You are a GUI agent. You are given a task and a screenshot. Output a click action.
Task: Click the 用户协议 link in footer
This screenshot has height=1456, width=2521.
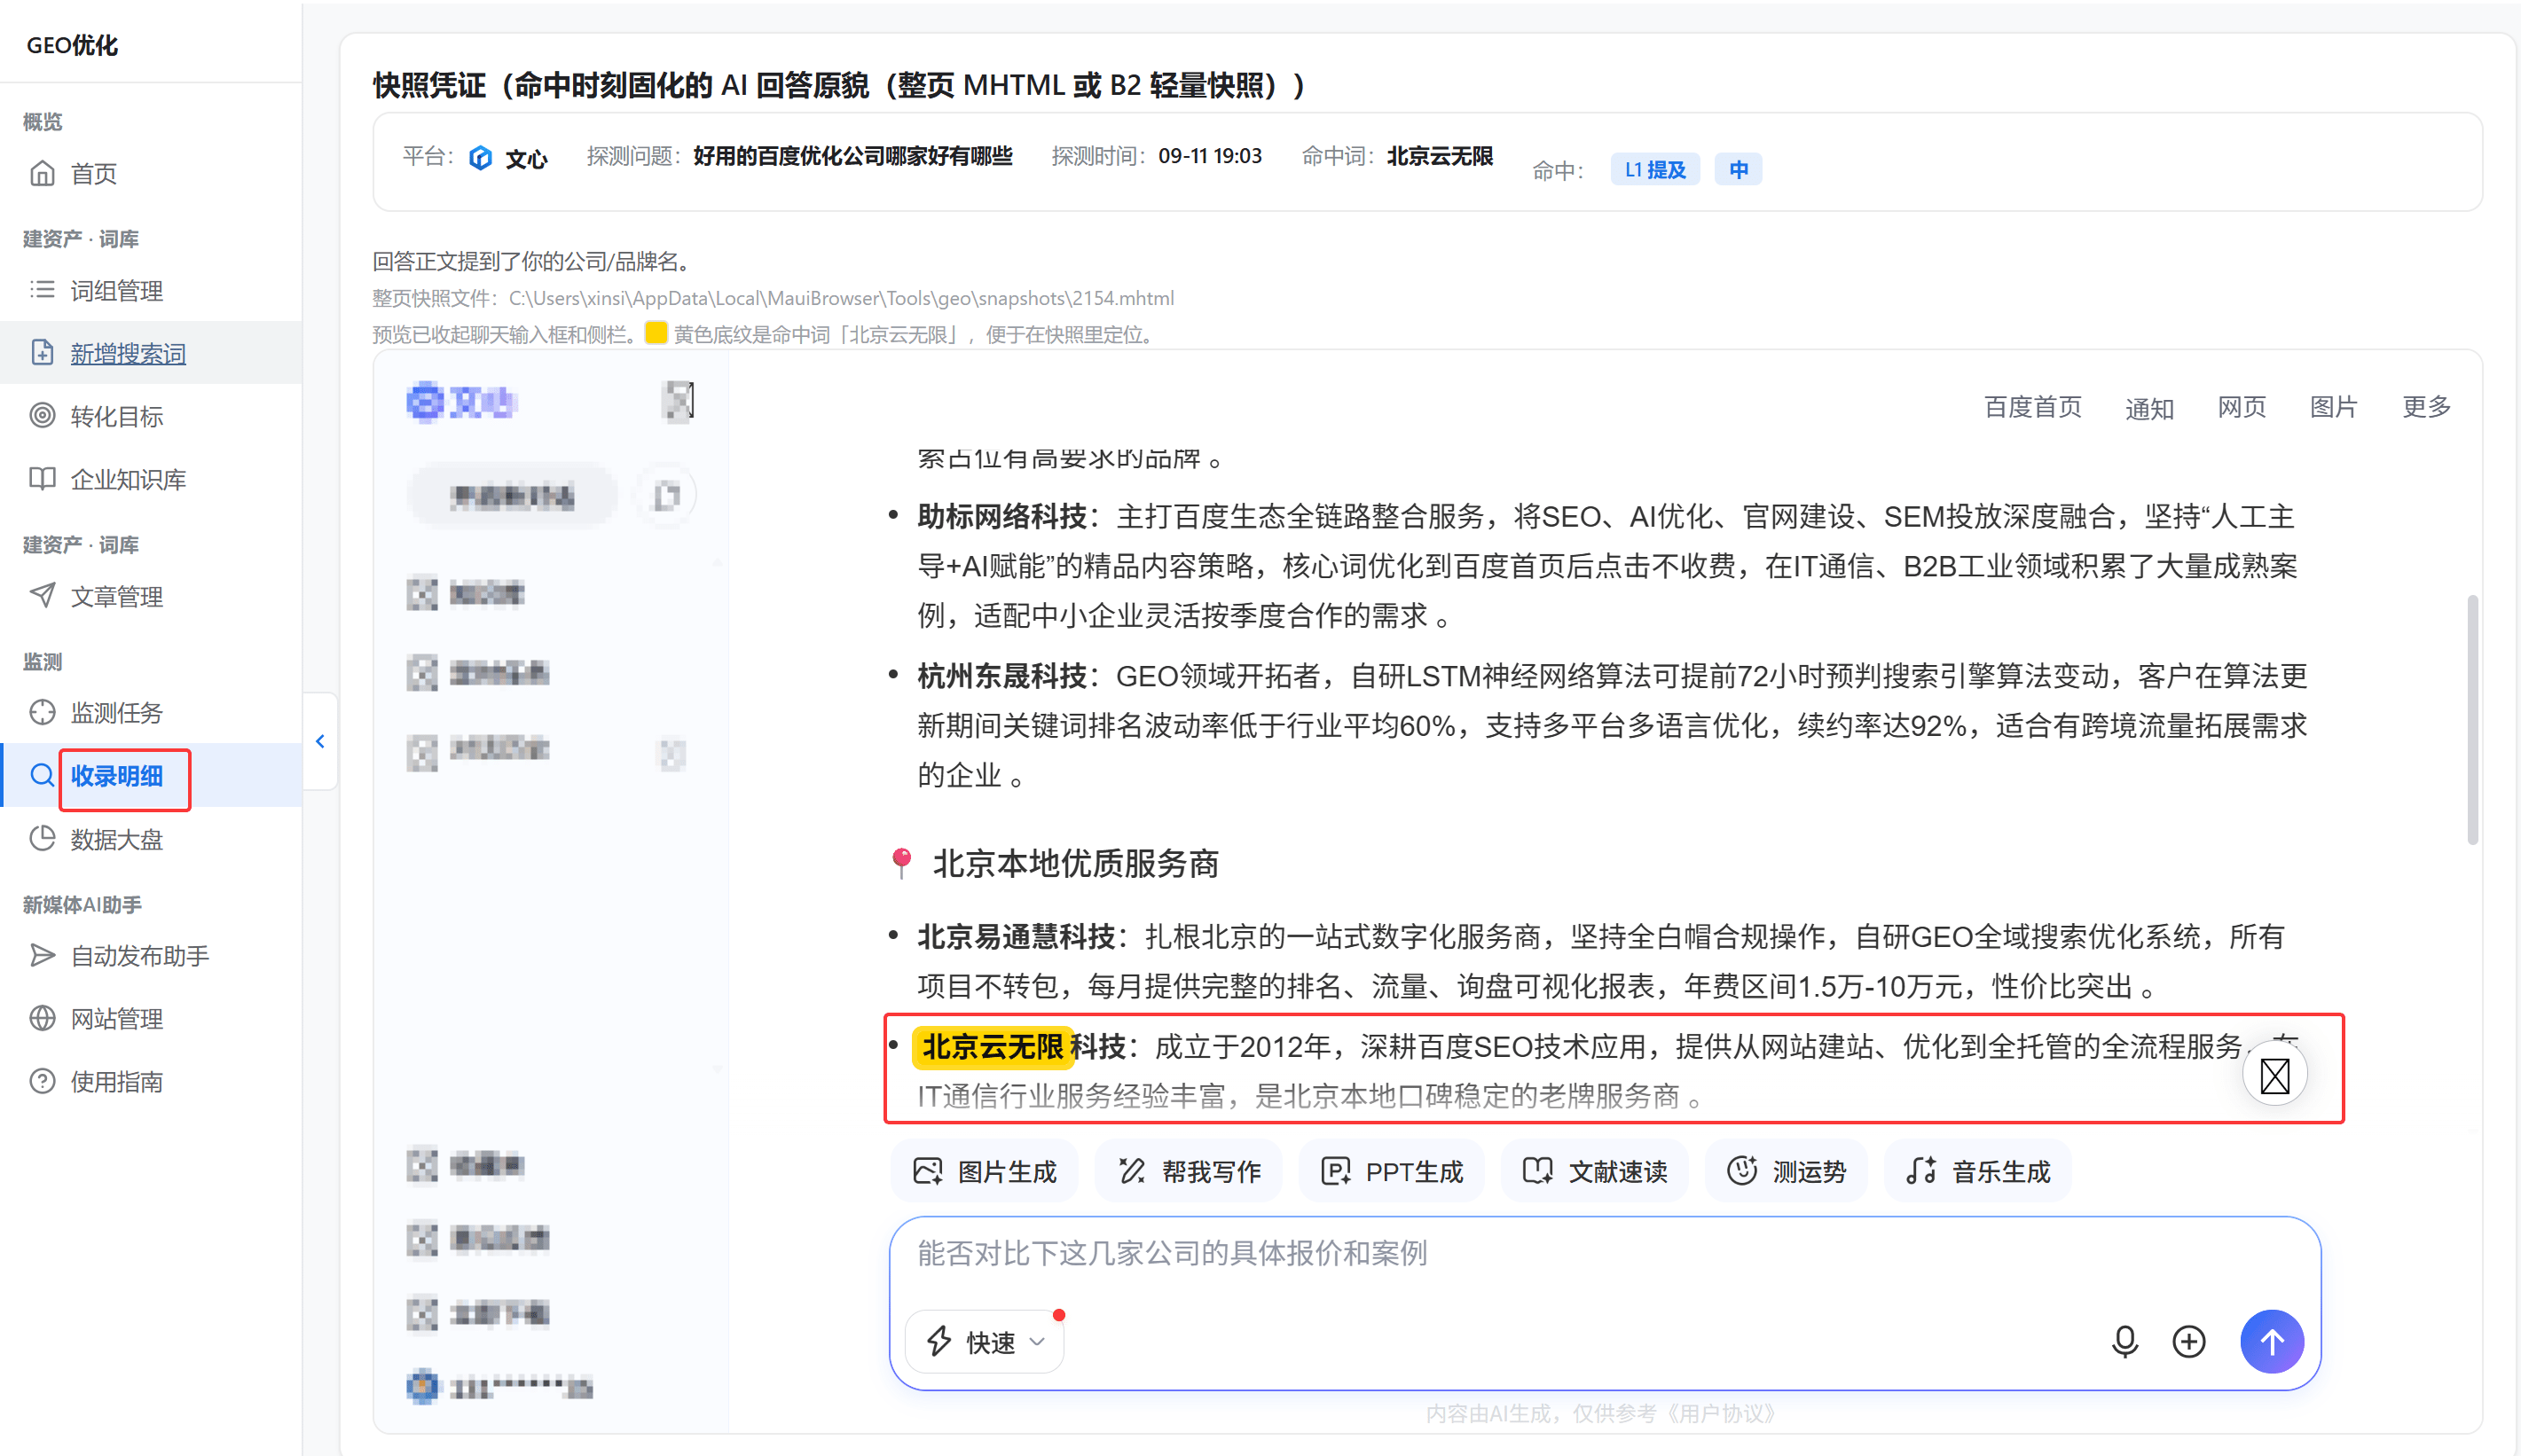pos(1721,1414)
